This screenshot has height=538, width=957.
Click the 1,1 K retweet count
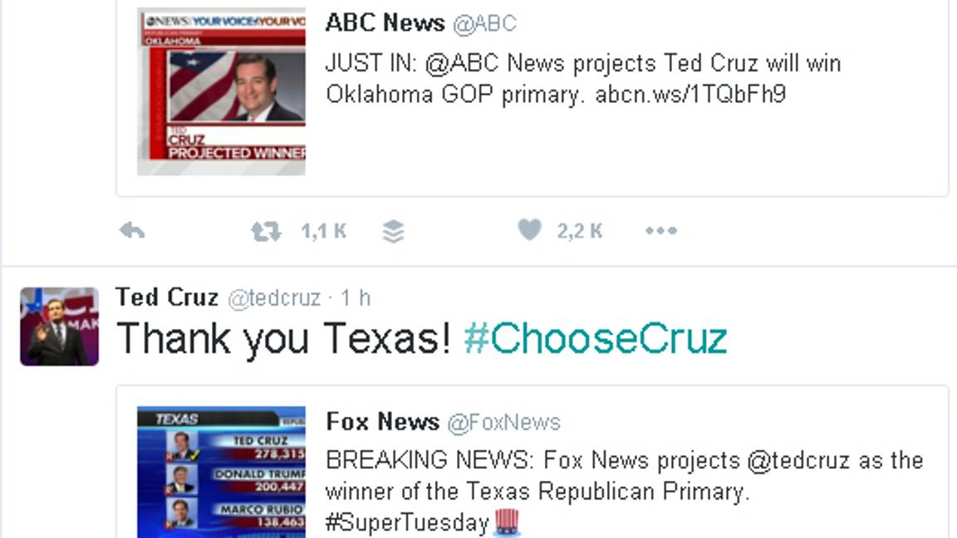coord(323,231)
